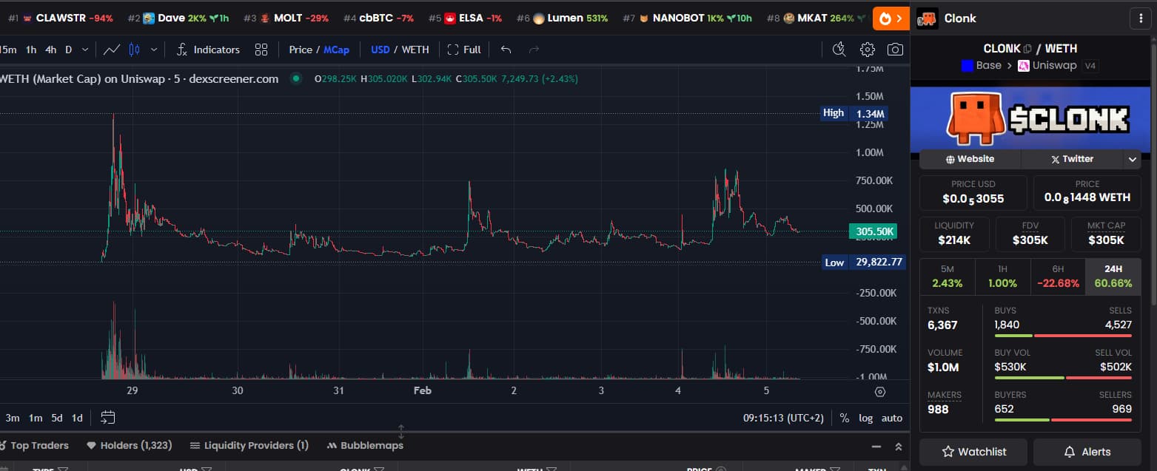1157x471 pixels.
Task: Switch chart from MCap to Price
Action: click(301, 50)
